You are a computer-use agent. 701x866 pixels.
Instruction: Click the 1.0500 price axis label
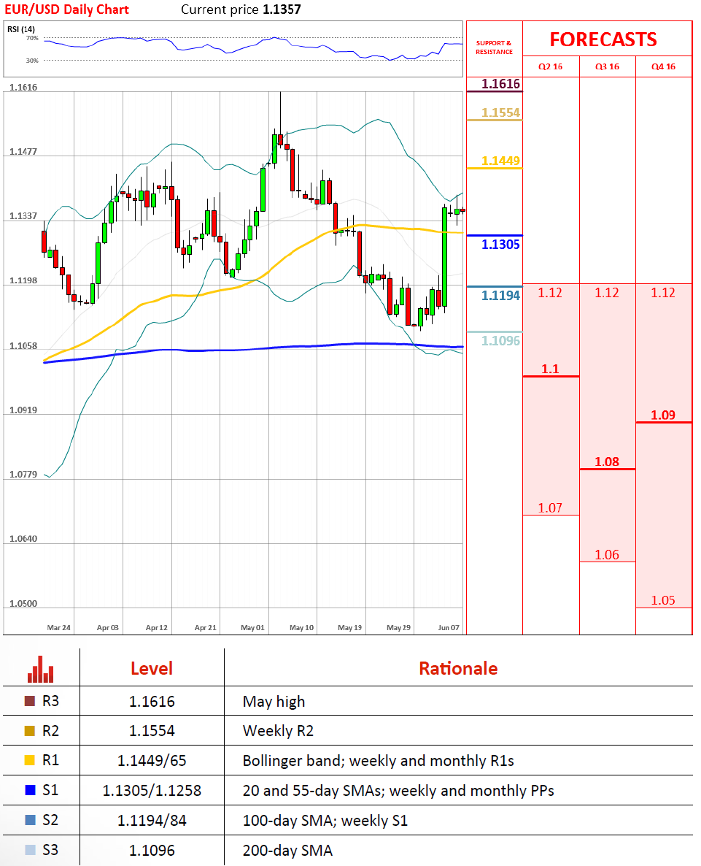pyautogui.click(x=23, y=604)
